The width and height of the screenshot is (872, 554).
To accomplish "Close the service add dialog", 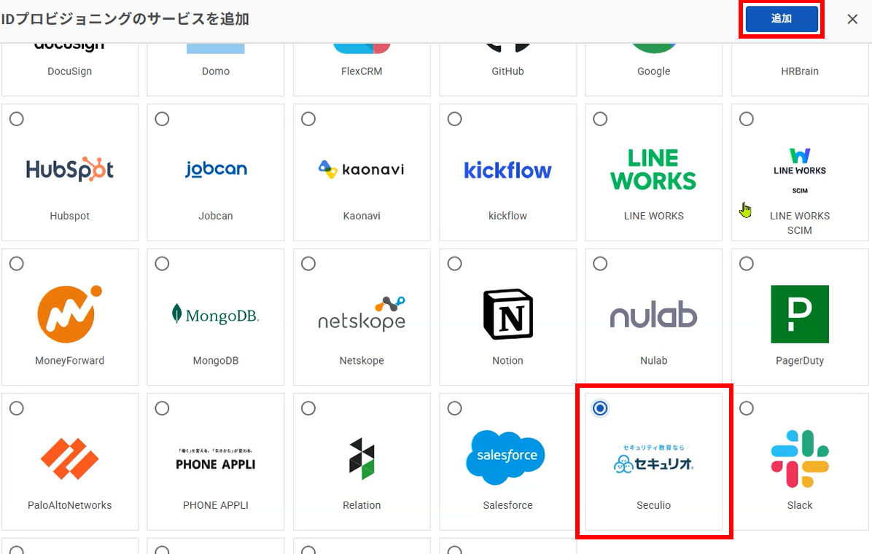I will click(x=852, y=20).
